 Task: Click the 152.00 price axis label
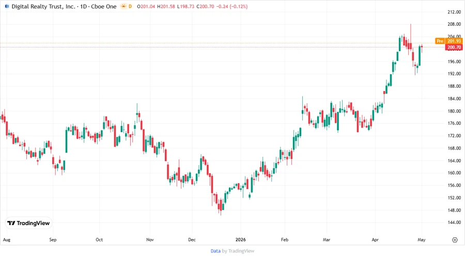(x=454, y=198)
